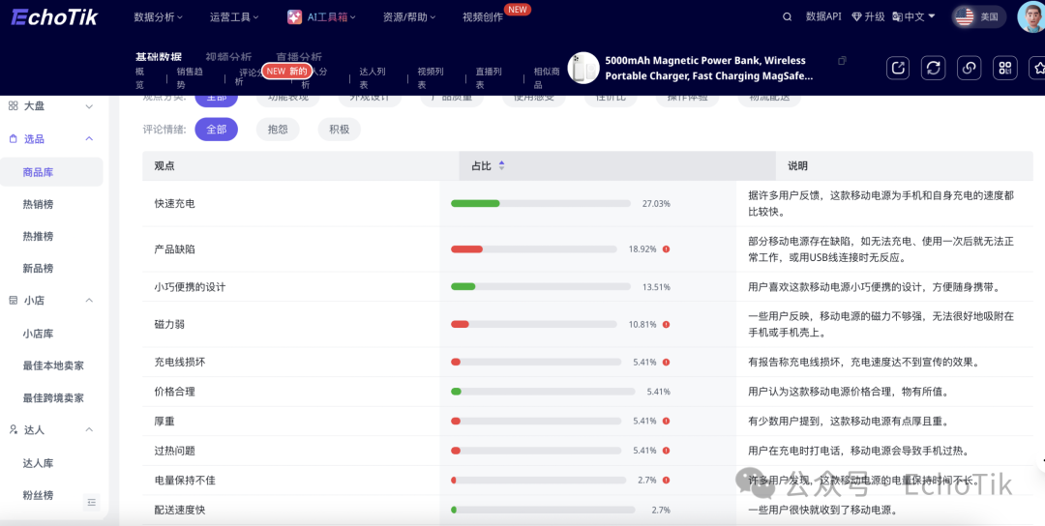The width and height of the screenshot is (1045, 526).
Task: Open the 相似商品 sub-tab
Action: tap(547, 78)
